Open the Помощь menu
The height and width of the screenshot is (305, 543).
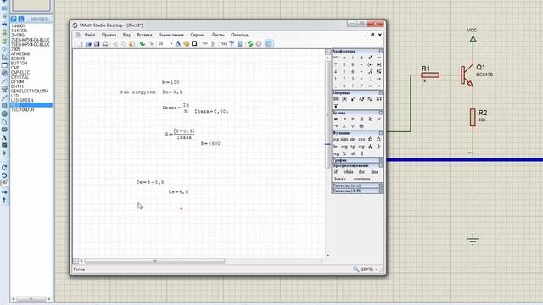(x=239, y=35)
